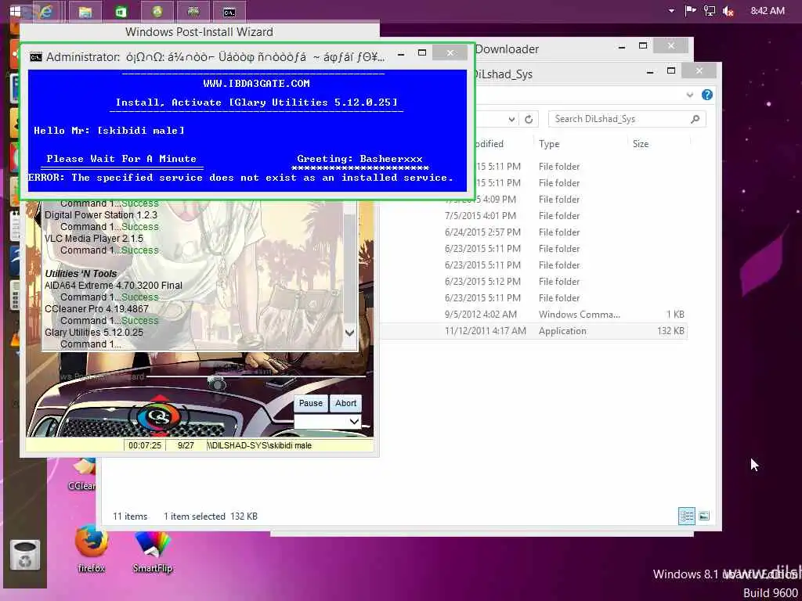802x601 pixels.
Task: Click the 00:07:25 elapsed time field
Action: click(145, 445)
